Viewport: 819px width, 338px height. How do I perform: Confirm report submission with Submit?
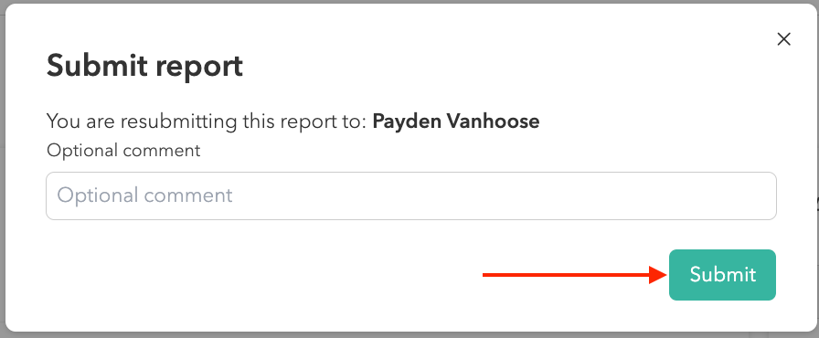[722, 275]
